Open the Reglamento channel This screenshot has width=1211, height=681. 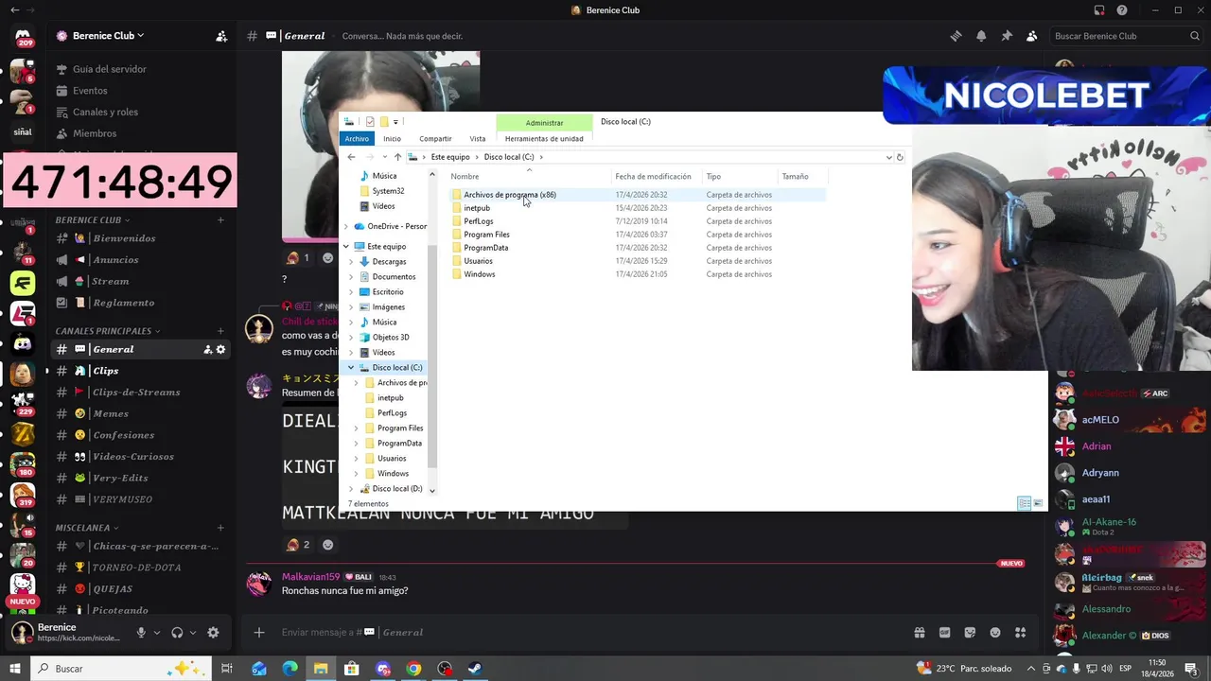coord(142,303)
